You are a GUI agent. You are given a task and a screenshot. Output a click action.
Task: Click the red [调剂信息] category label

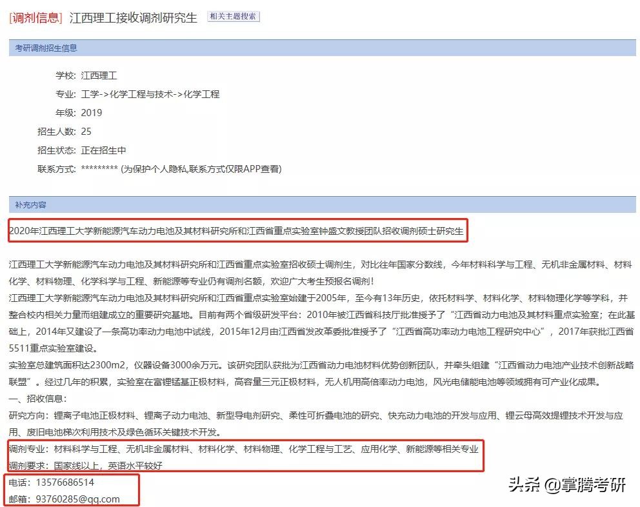coord(34,19)
